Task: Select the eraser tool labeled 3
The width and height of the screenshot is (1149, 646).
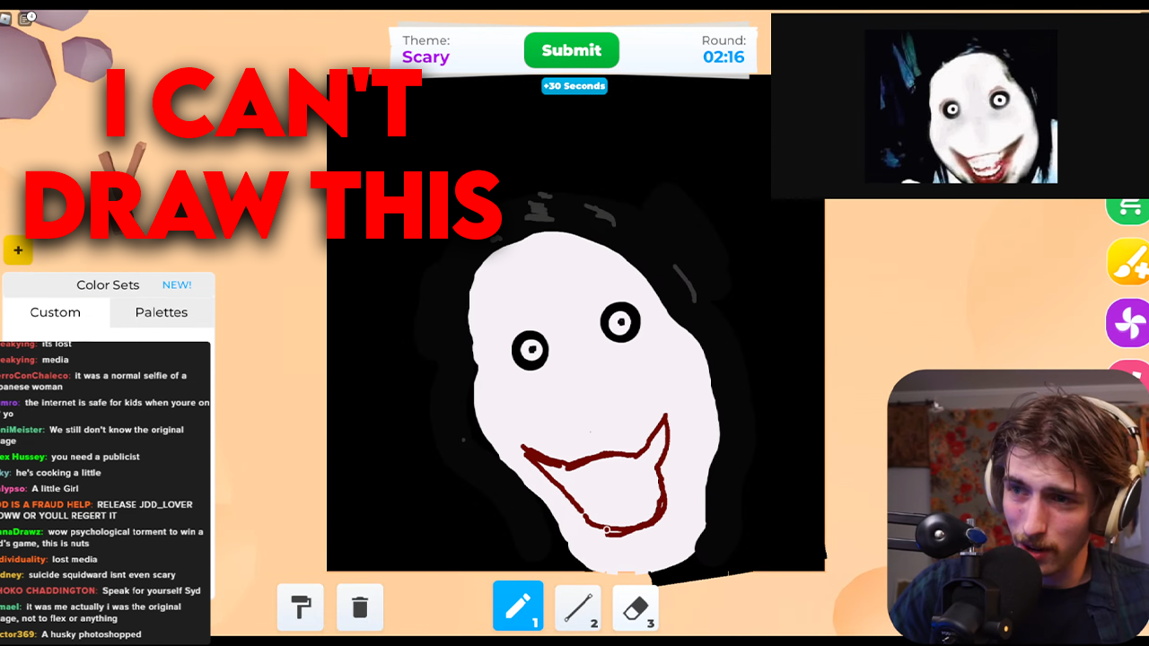Action: (636, 606)
